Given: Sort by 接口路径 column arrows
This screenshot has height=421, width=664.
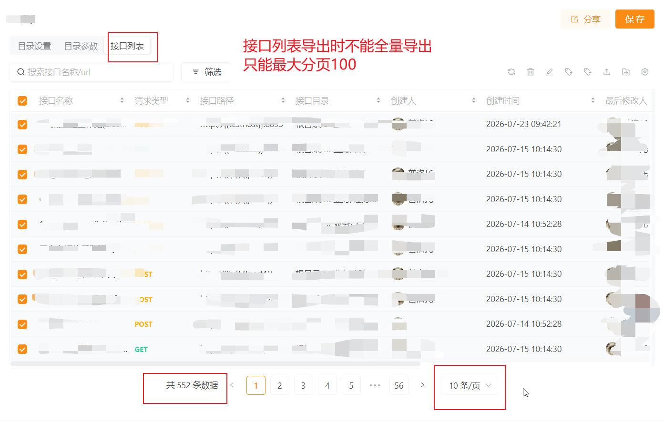Looking at the screenshot, I should (x=283, y=100).
